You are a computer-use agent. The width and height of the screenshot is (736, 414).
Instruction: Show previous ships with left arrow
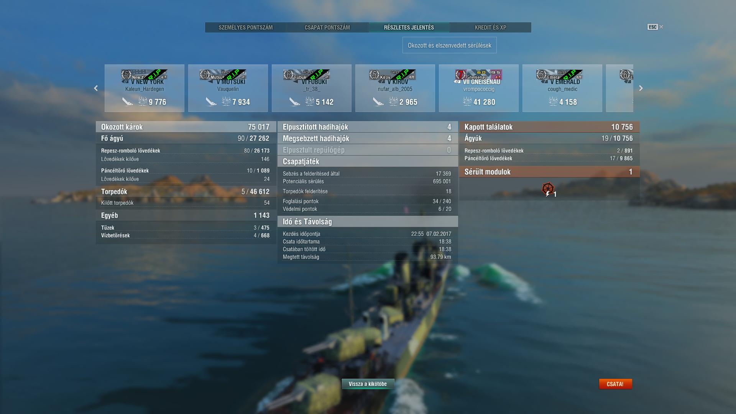click(96, 88)
